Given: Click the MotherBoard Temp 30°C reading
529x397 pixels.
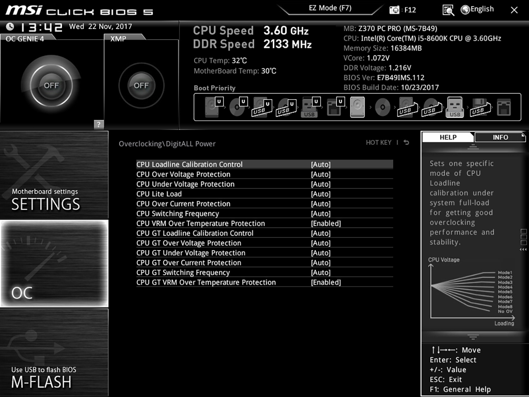Looking at the screenshot, I should [235, 71].
